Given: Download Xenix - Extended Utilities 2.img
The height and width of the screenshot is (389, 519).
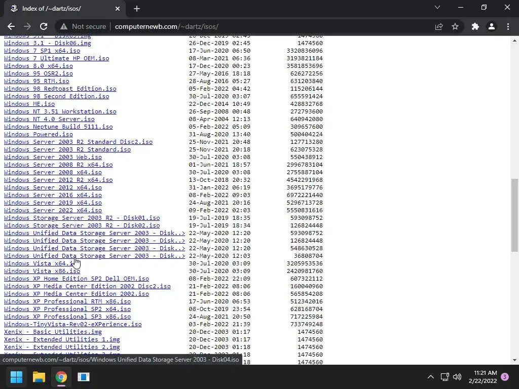Looking at the screenshot, I should [62, 347].
